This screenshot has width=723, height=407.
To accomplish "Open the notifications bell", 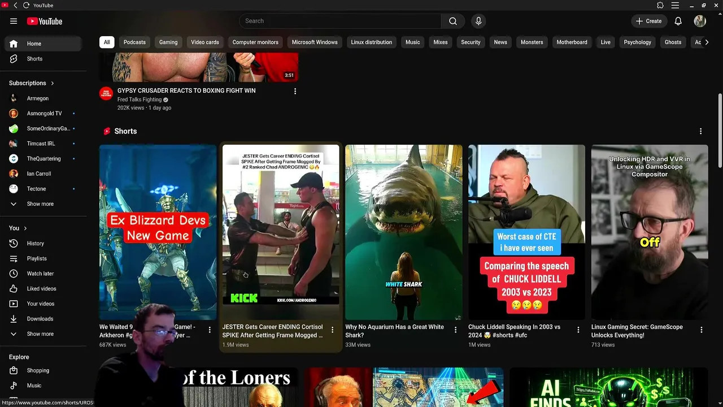I will coord(678,21).
